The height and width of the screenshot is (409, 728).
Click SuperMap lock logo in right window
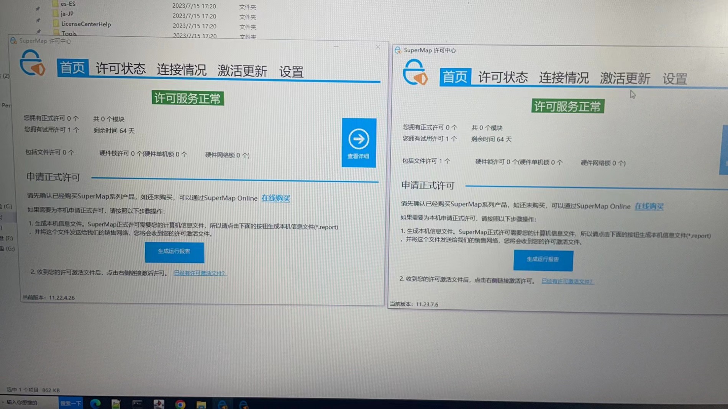pyautogui.click(x=415, y=72)
